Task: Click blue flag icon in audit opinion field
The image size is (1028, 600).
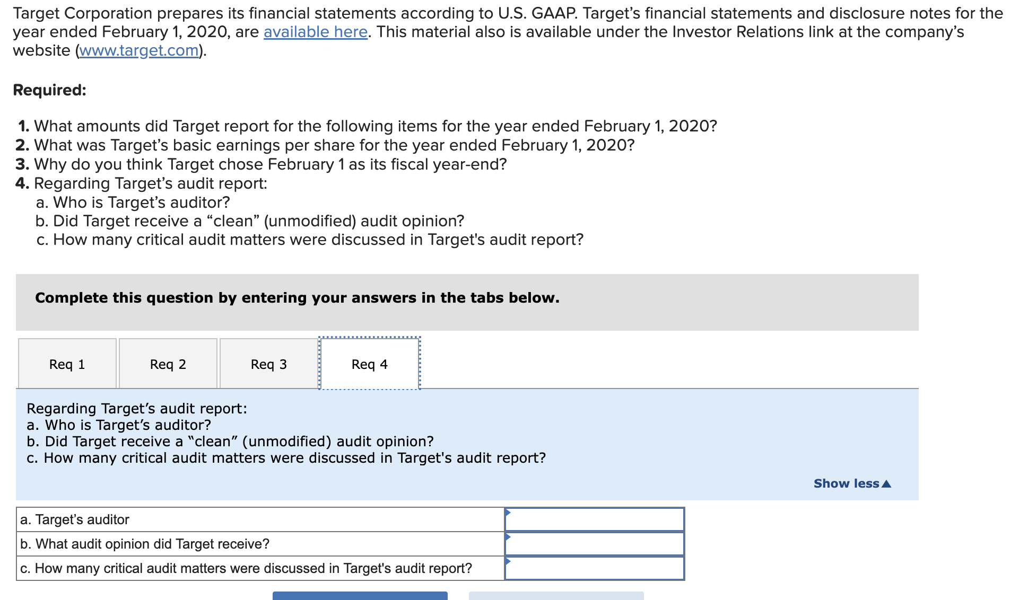Action: click(x=508, y=536)
